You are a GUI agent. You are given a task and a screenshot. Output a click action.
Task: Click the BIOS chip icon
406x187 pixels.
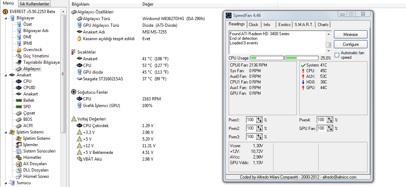[19, 119]
